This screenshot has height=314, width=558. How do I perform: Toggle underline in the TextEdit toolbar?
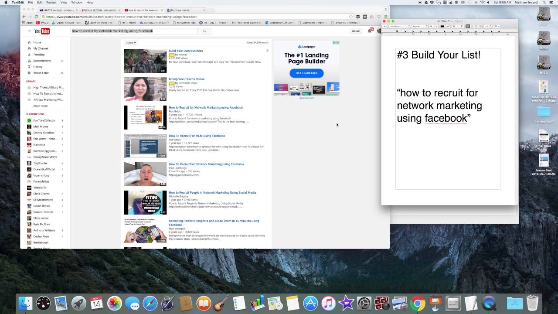462,26
